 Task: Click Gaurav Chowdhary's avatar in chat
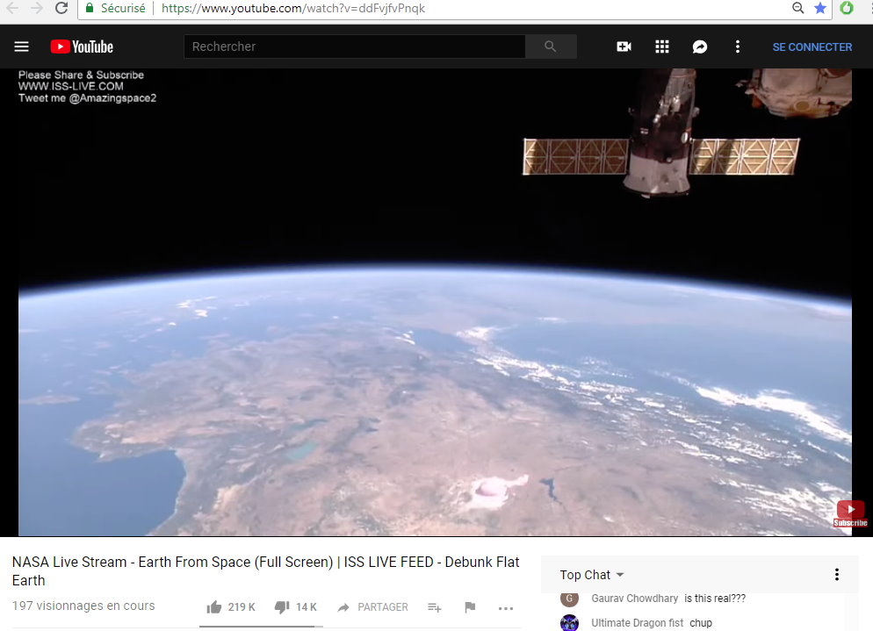(569, 599)
